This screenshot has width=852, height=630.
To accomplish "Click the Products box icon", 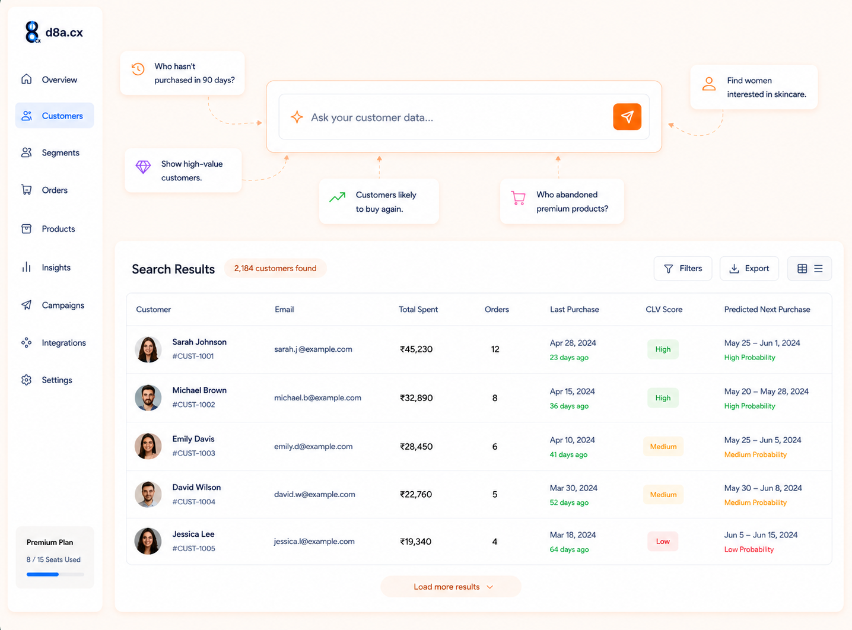I will [x=27, y=228].
